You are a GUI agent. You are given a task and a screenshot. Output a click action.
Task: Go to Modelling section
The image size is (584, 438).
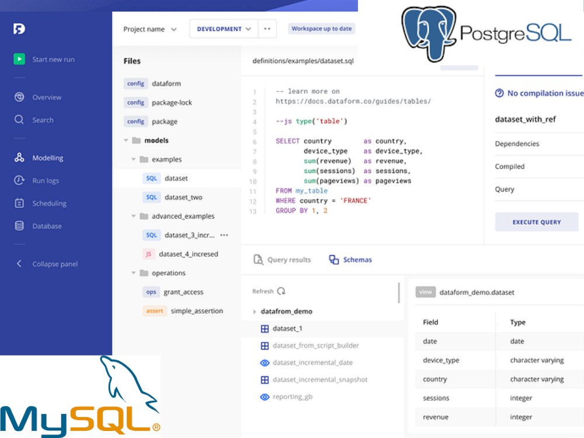click(48, 158)
